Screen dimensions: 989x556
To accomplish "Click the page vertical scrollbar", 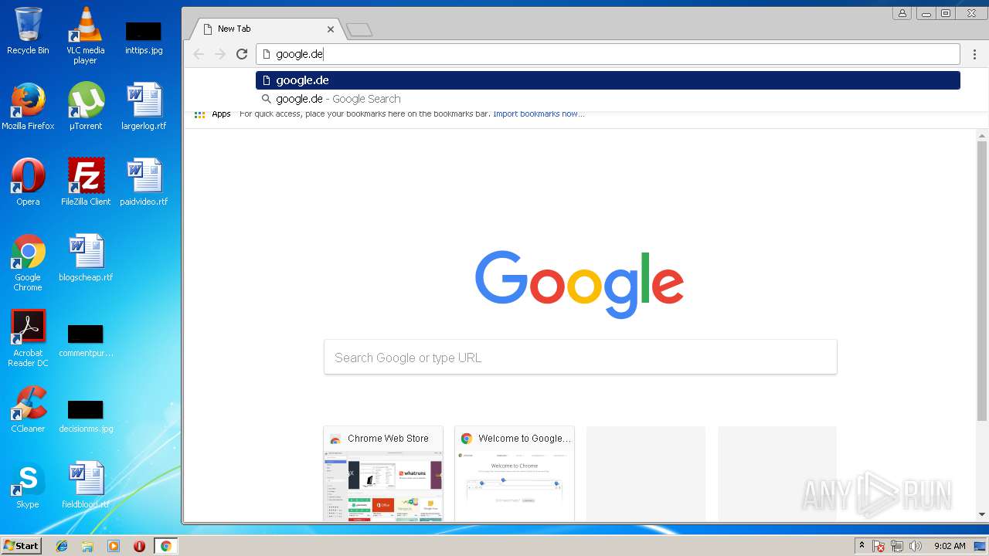I will 982,280.
